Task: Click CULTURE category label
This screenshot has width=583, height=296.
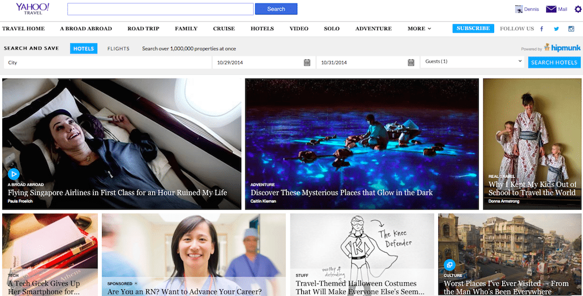Action: 453,276
